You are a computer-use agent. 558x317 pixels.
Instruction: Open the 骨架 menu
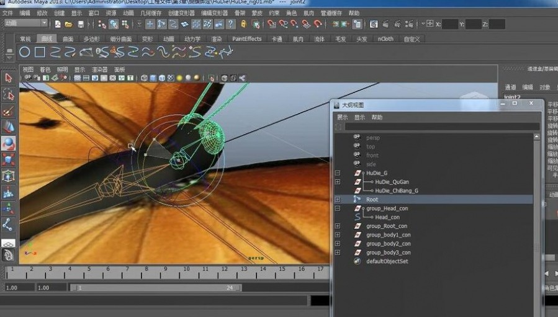[240, 13]
